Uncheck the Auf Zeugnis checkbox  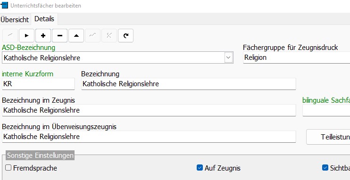200,167
